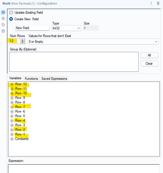Select the Row -3 label
The width and height of the screenshot is (163, 173).
20,125
